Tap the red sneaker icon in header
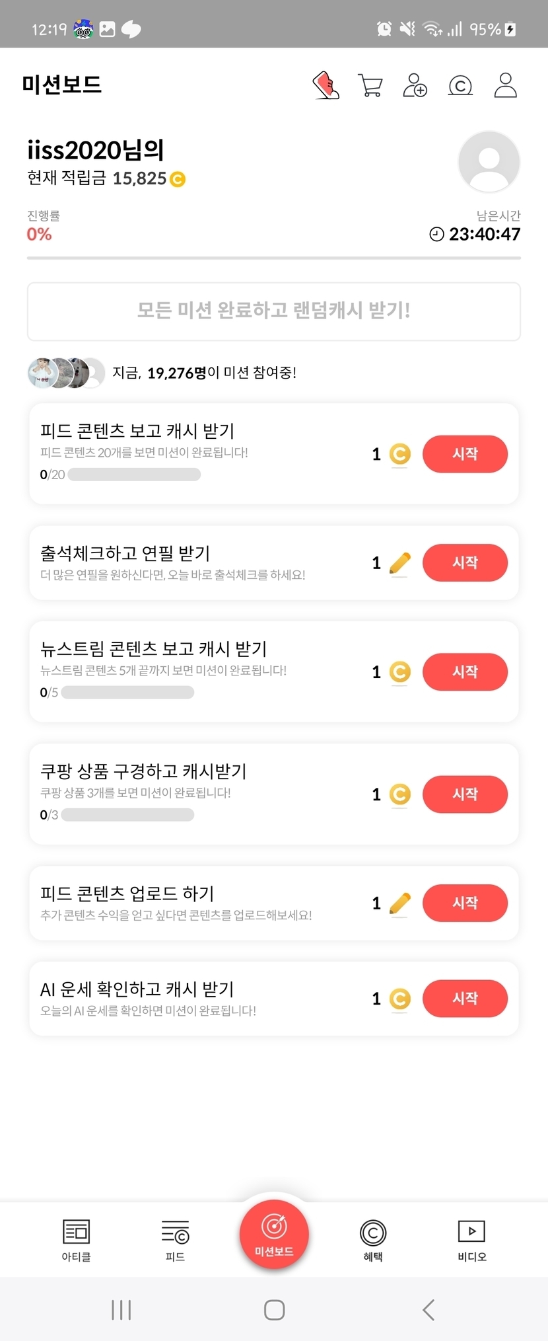The image size is (548, 1341). click(325, 85)
